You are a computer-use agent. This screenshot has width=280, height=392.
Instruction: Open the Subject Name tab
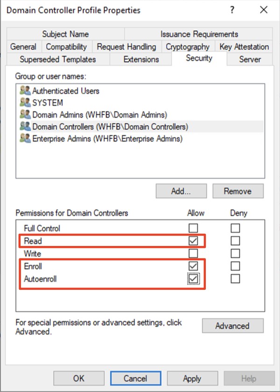click(65, 34)
